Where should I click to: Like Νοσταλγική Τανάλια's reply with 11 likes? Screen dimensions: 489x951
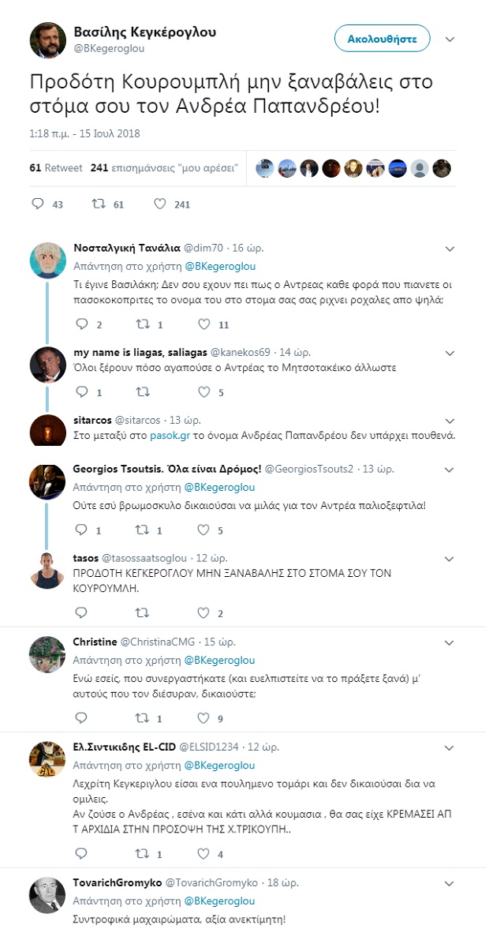[203, 324]
